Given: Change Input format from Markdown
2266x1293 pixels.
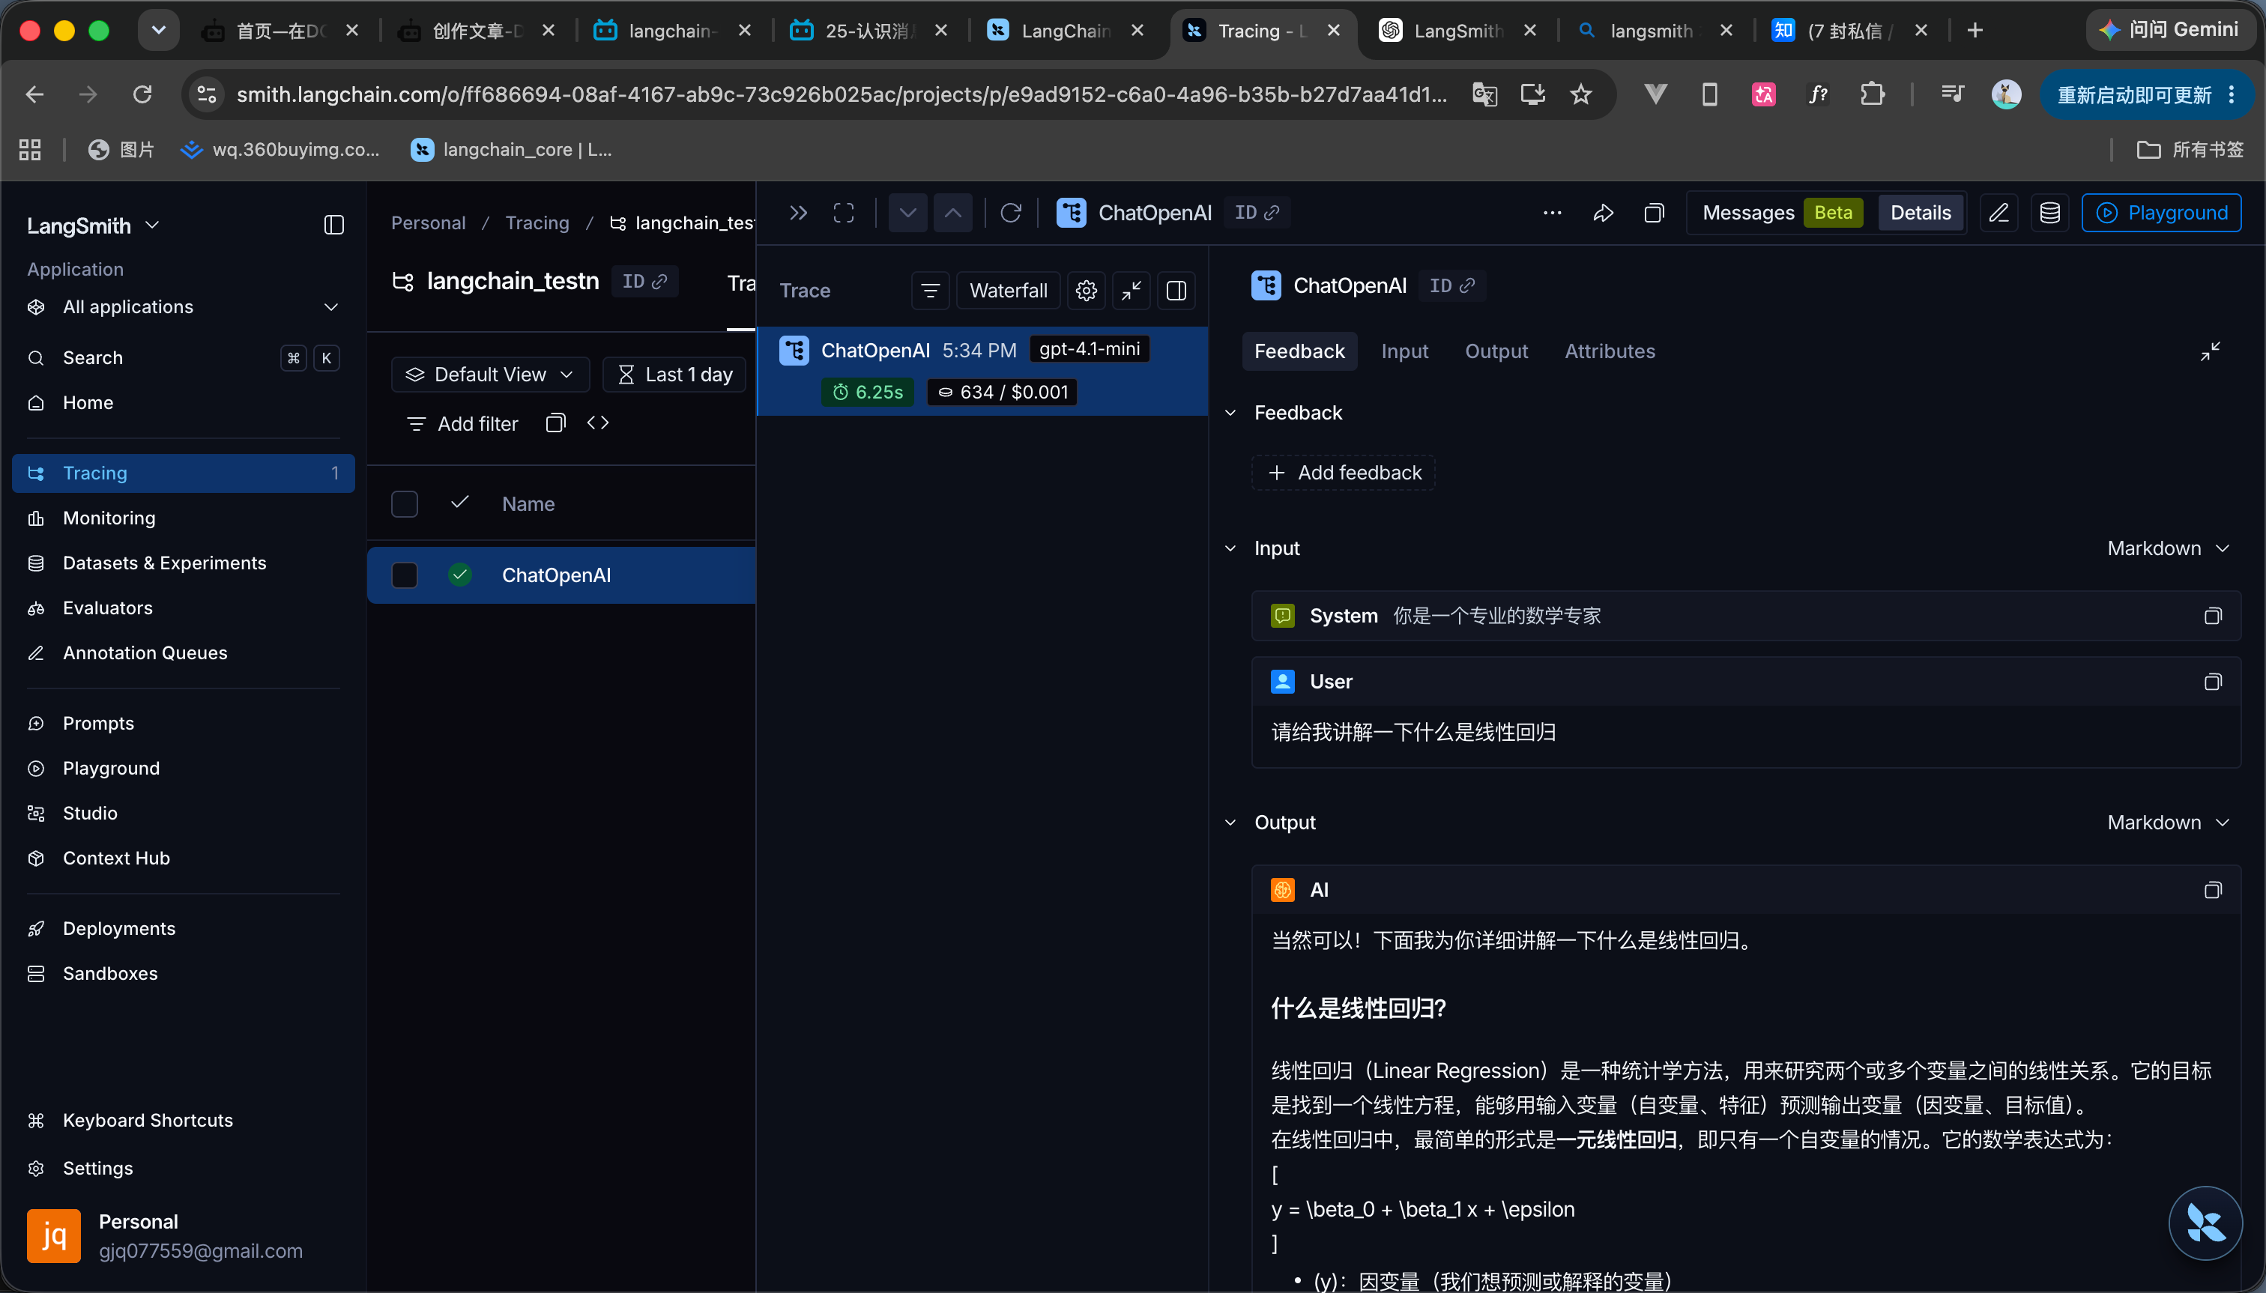Looking at the screenshot, I should click(2169, 549).
